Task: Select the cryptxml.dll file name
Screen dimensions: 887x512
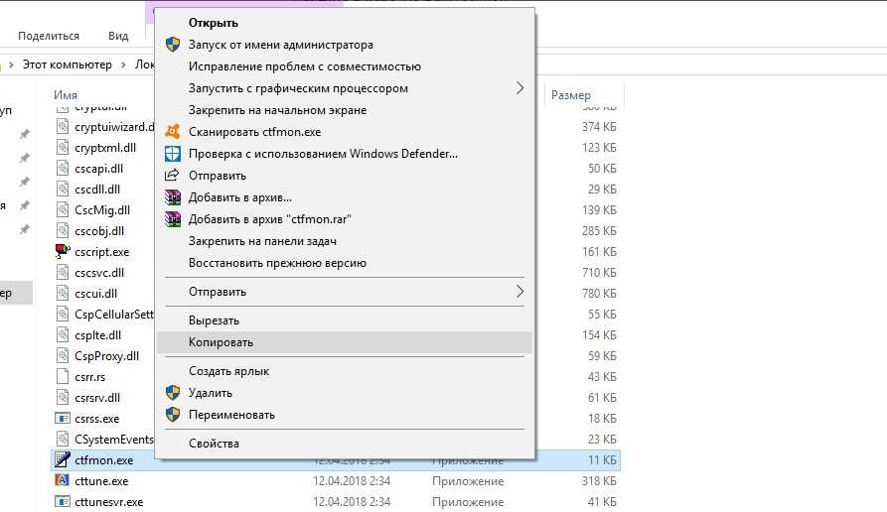Action: tap(105, 148)
